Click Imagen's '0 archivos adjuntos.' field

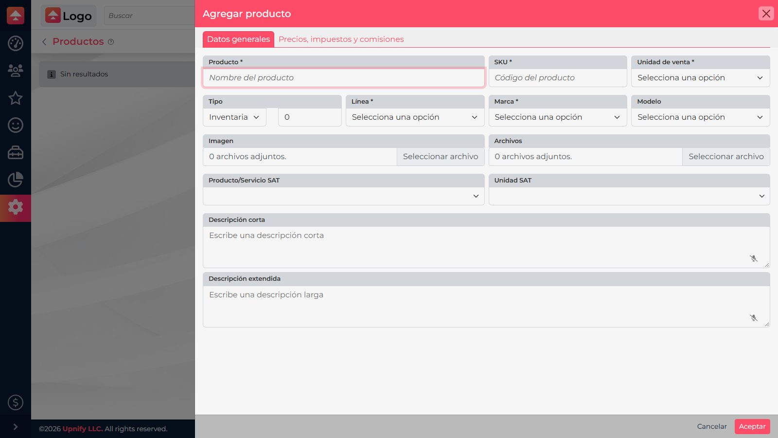(x=300, y=157)
